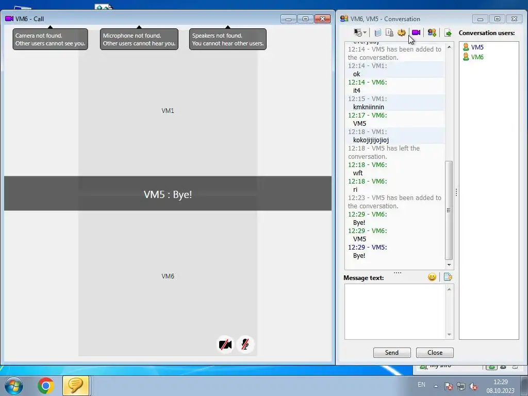Click the Send button
Image resolution: width=528 pixels, height=396 pixels.
[x=392, y=353]
